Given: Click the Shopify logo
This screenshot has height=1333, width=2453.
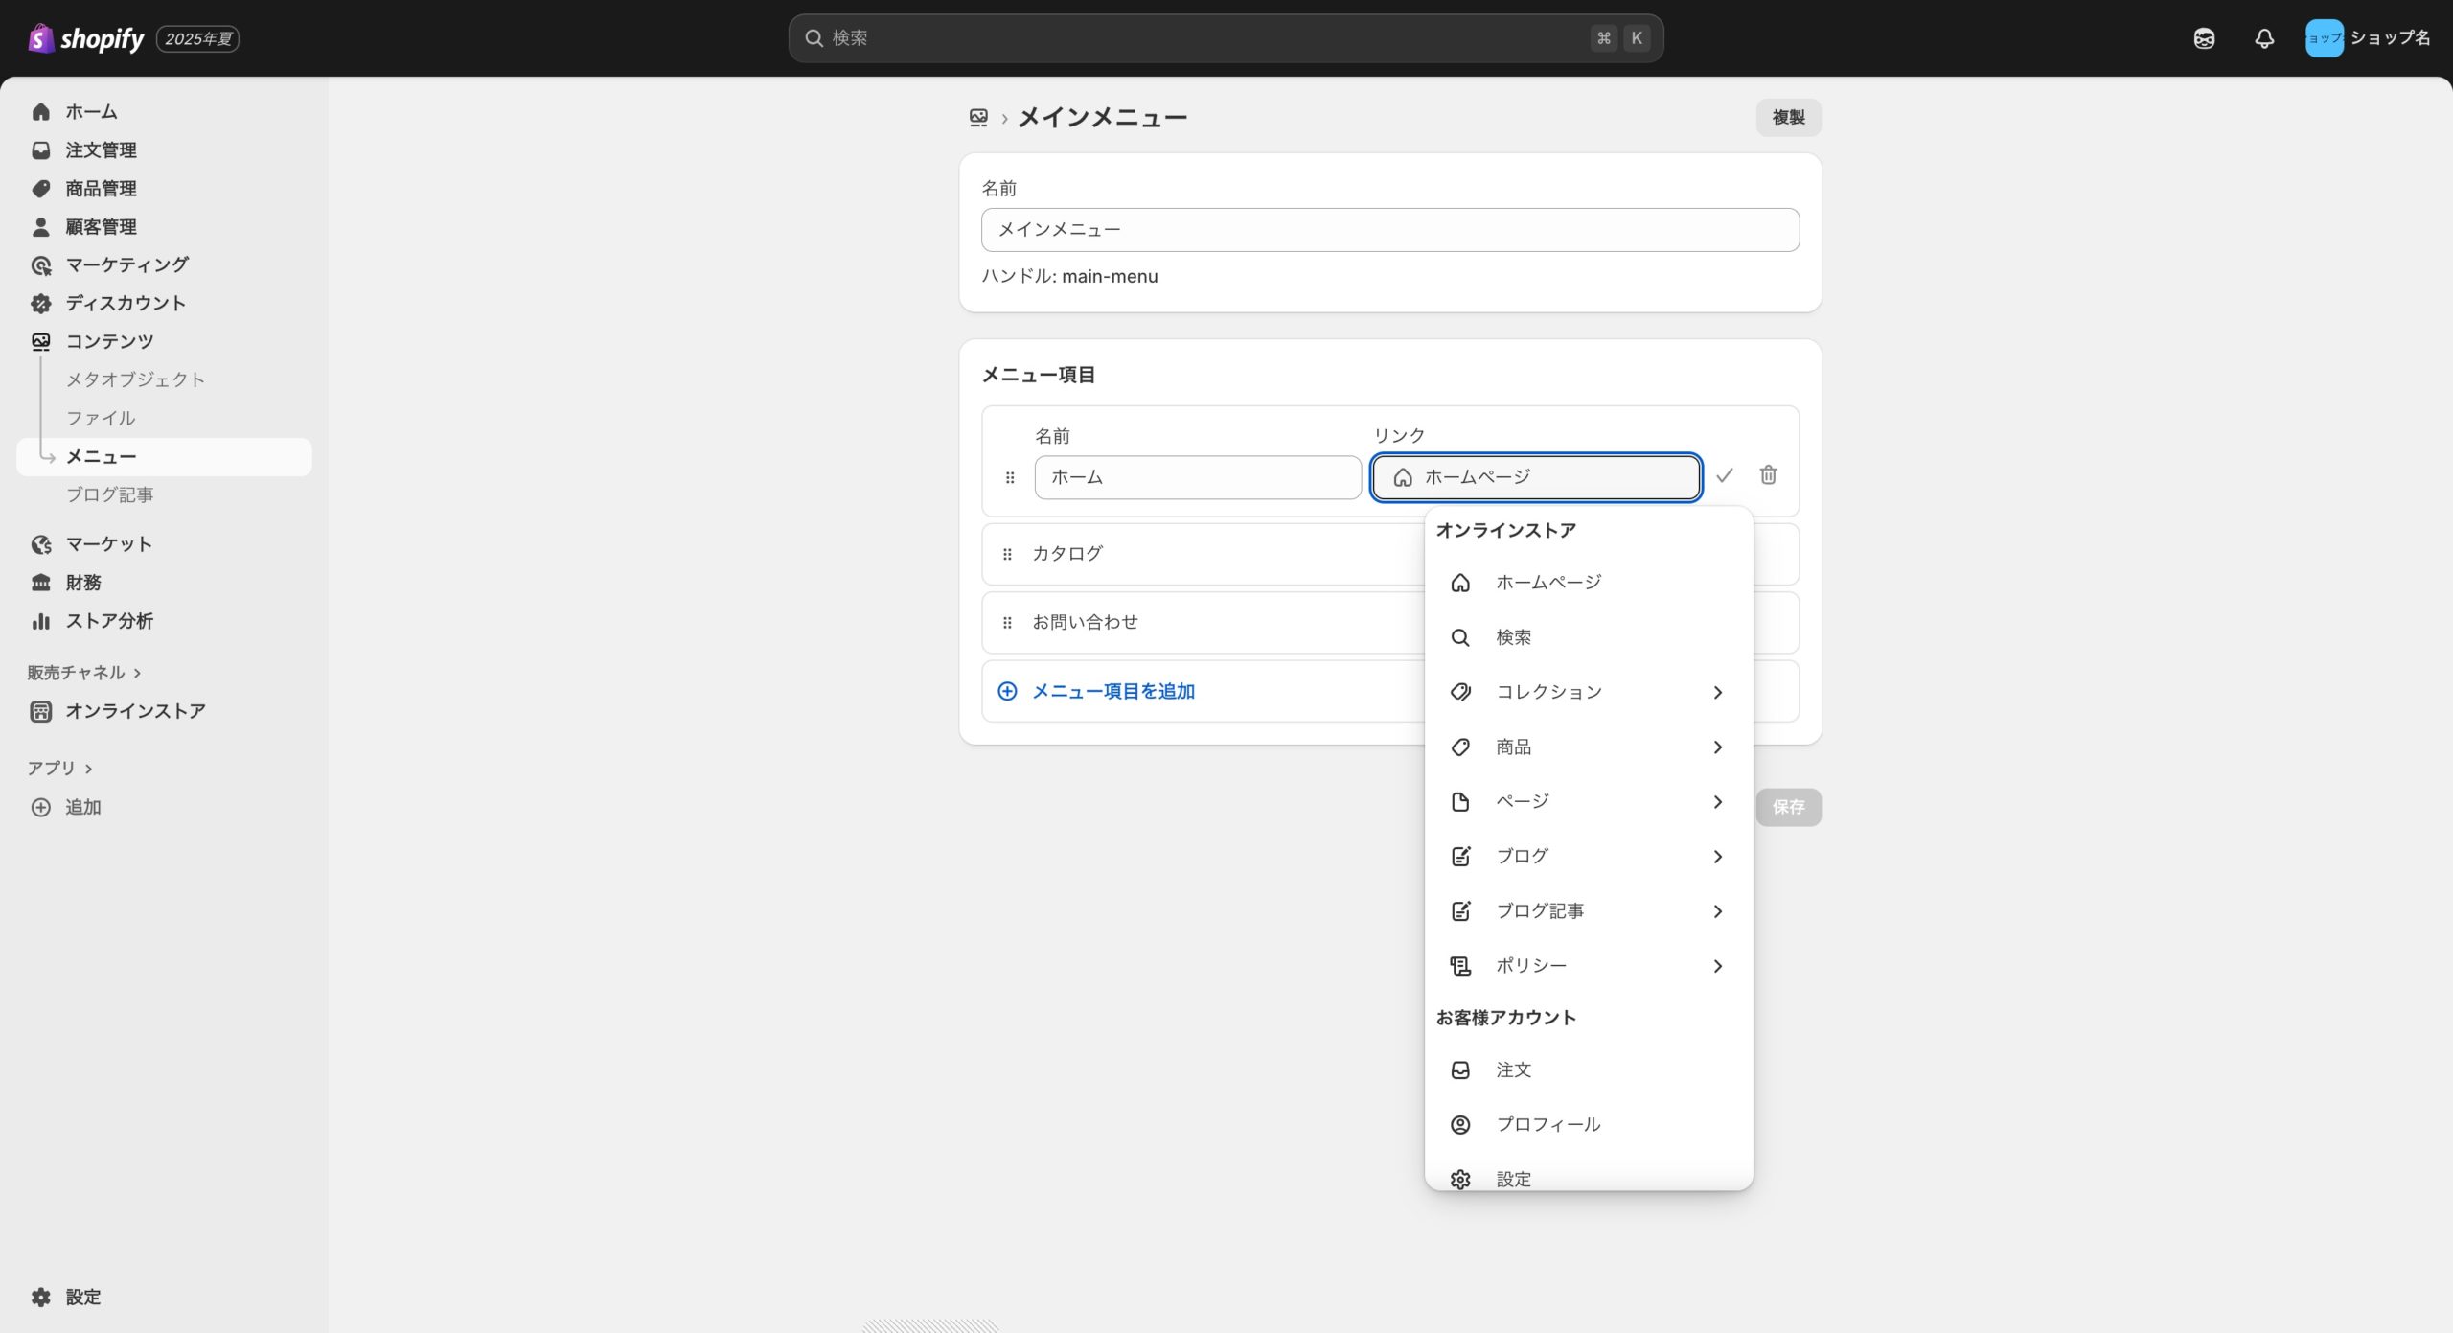Looking at the screenshot, I should (86, 38).
